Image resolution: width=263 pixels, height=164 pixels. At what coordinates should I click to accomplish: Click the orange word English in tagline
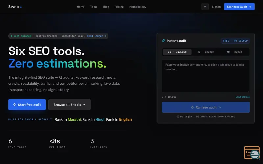click(x=125, y=119)
